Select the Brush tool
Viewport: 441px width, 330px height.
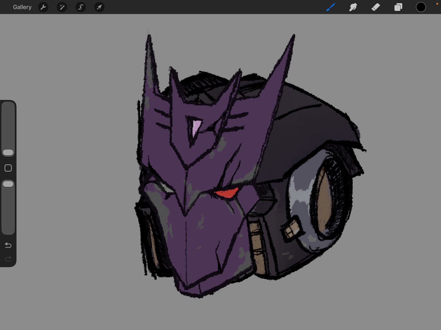click(x=331, y=7)
